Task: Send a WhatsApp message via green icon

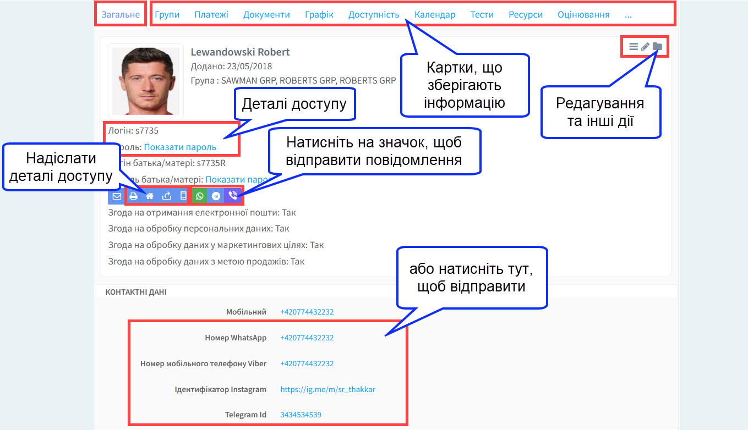Action: [199, 195]
